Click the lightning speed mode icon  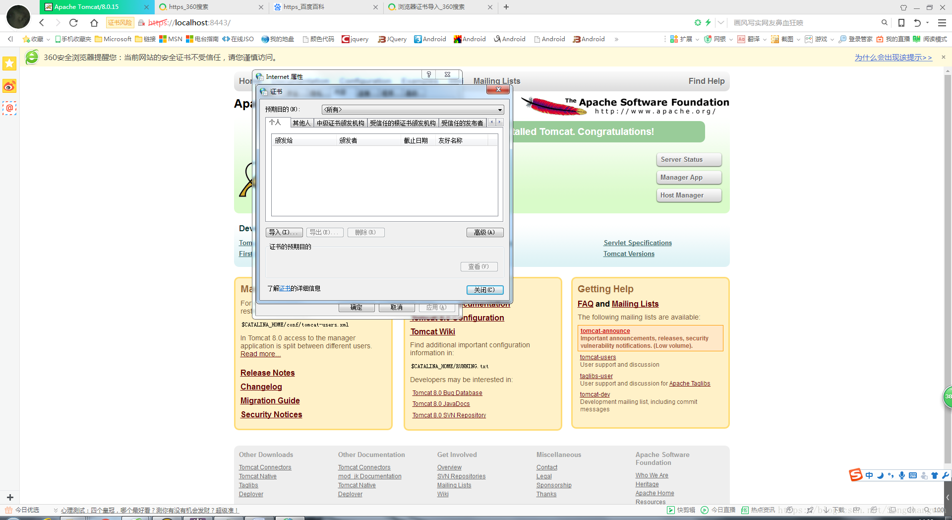[x=708, y=22]
